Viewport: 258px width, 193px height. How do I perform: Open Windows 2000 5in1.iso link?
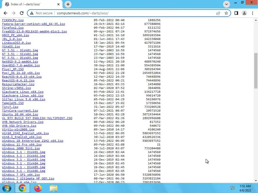click(x=21, y=148)
